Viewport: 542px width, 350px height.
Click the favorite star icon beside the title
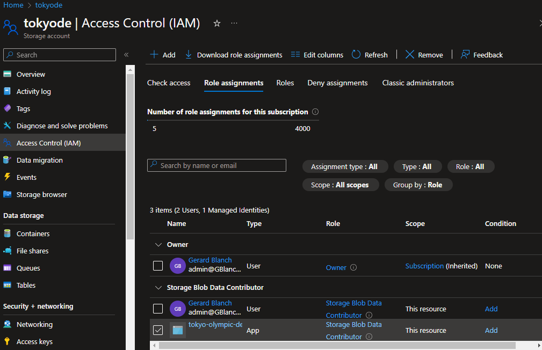217,24
